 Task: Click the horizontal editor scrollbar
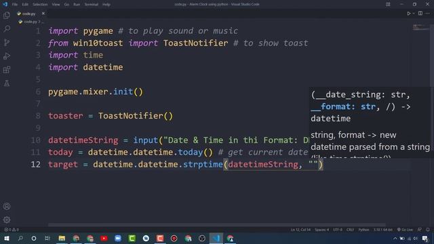217,225
